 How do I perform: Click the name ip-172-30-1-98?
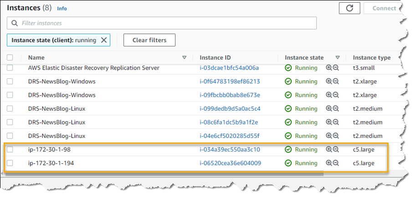click(x=49, y=149)
